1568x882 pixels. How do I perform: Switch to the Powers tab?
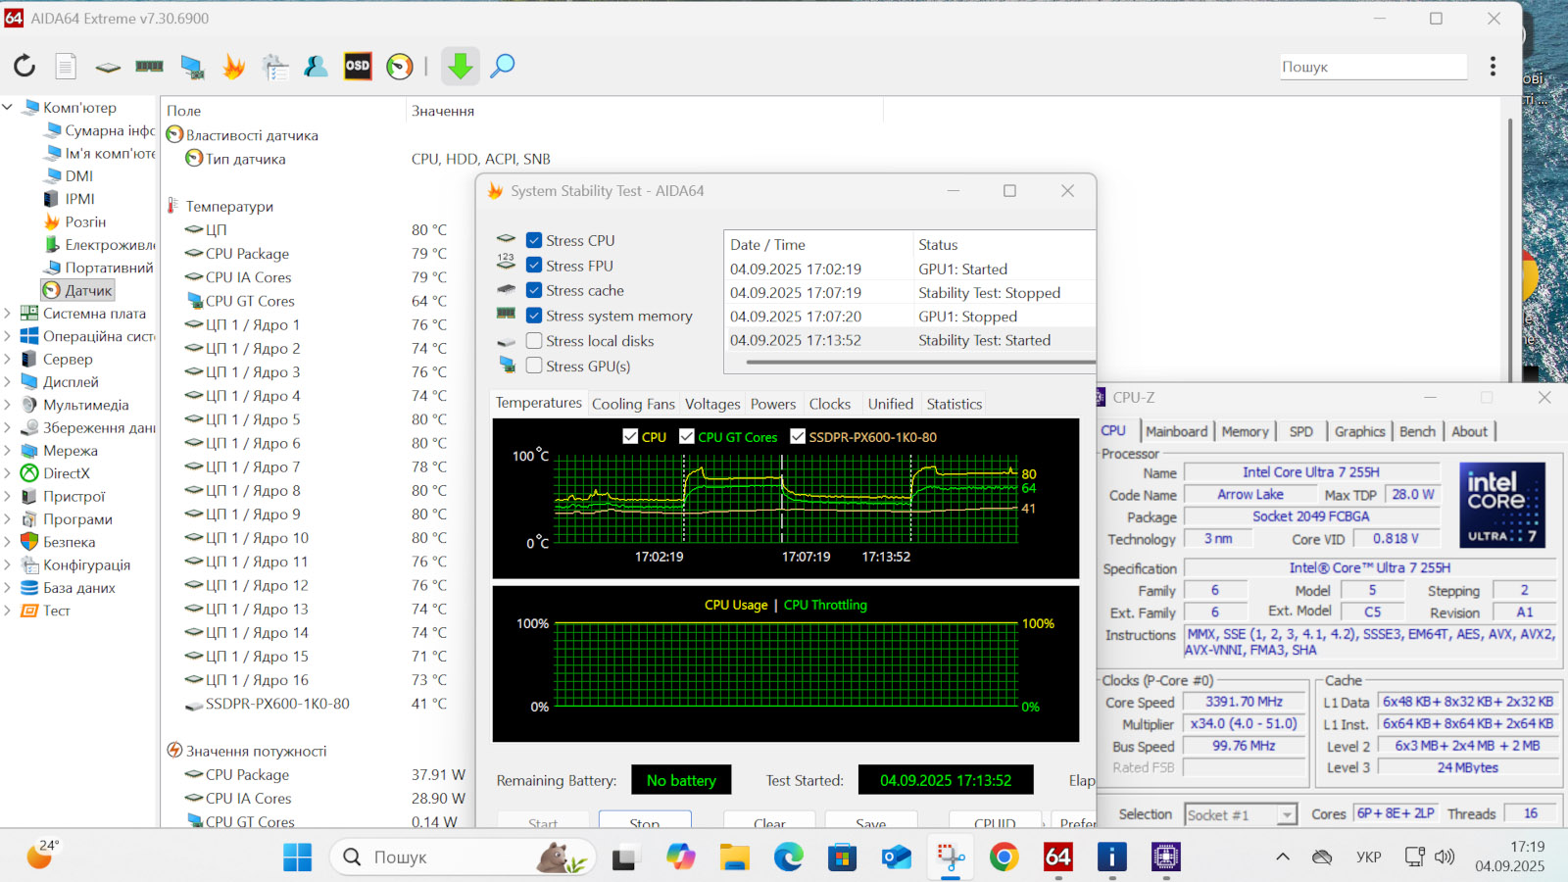pos(773,404)
